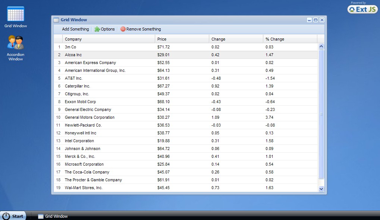Close the Grid Window

322,20
